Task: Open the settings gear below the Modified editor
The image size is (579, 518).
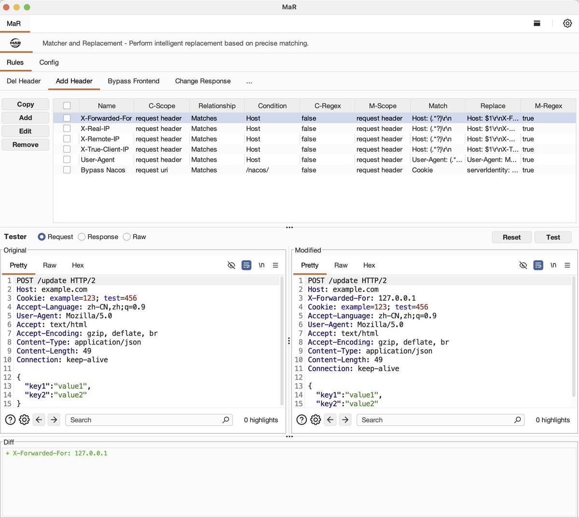Action: tap(316, 420)
